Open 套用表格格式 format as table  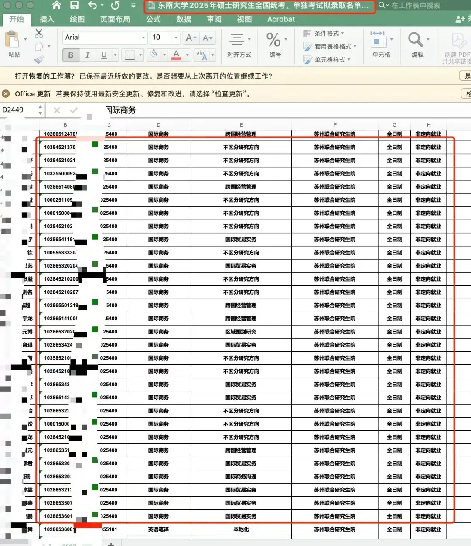pos(330,46)
